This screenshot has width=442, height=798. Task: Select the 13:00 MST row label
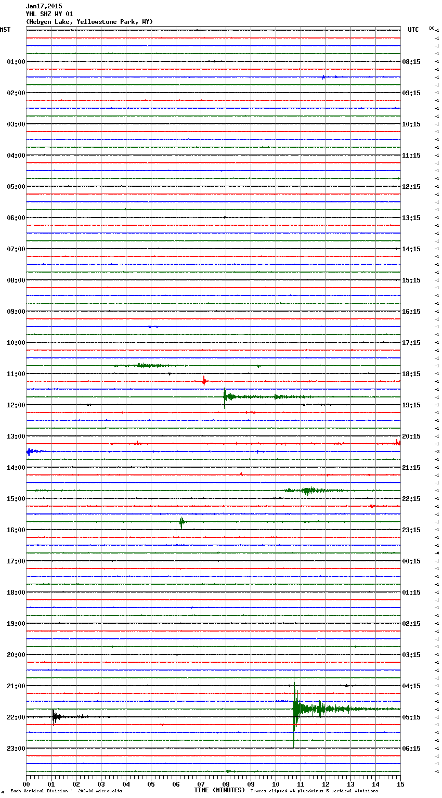[16, 436]
